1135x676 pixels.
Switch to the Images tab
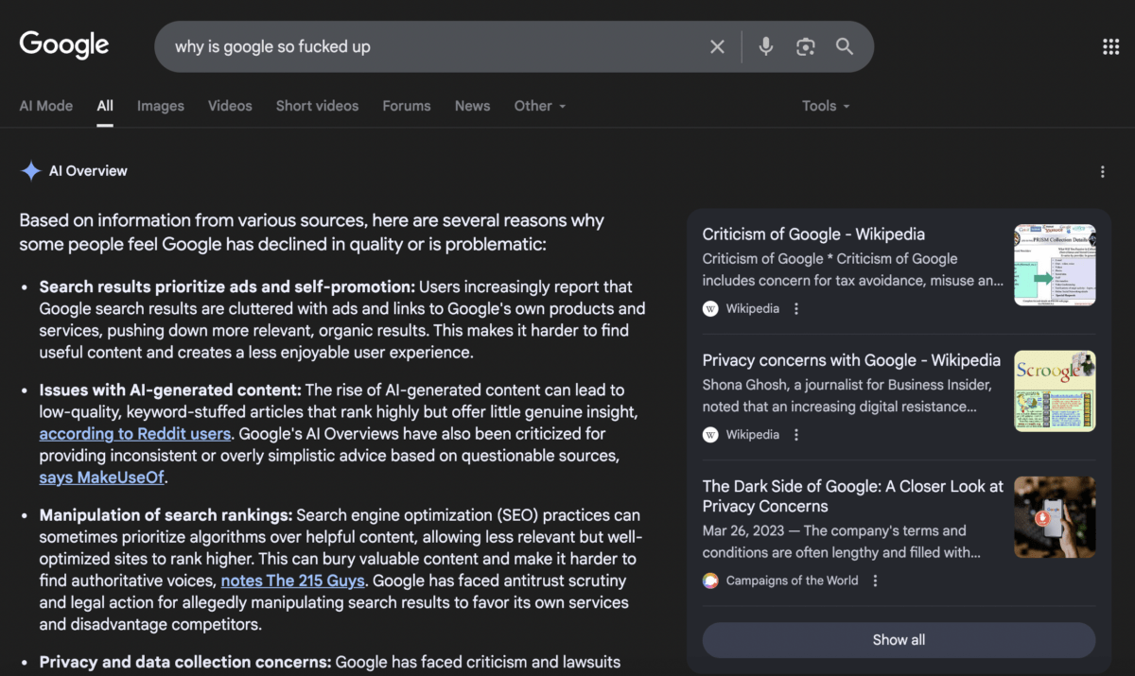tap(160, 106)
